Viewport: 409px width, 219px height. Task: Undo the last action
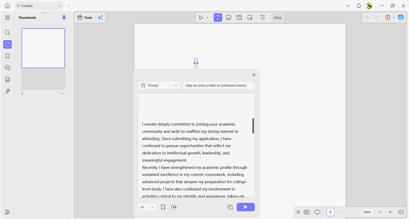[x=367, y=18]
